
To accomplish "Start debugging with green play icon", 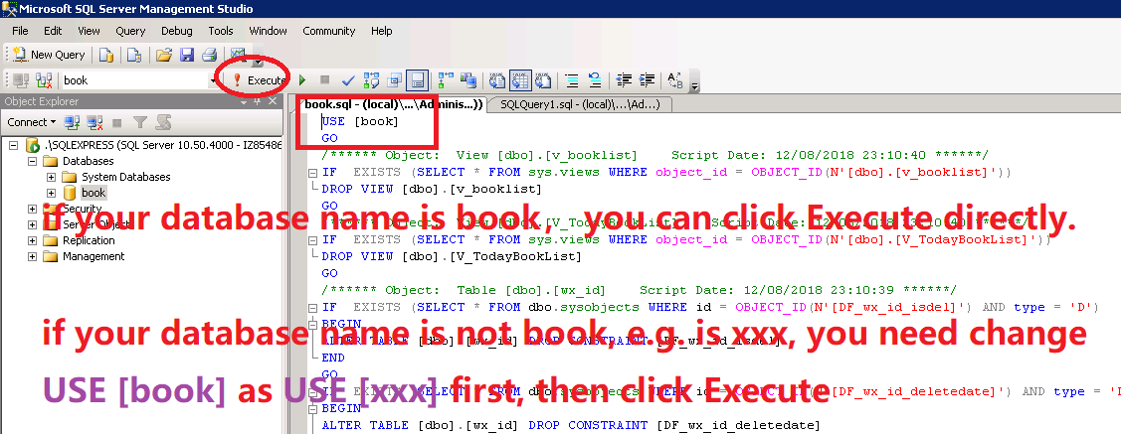I will point(302,80).
